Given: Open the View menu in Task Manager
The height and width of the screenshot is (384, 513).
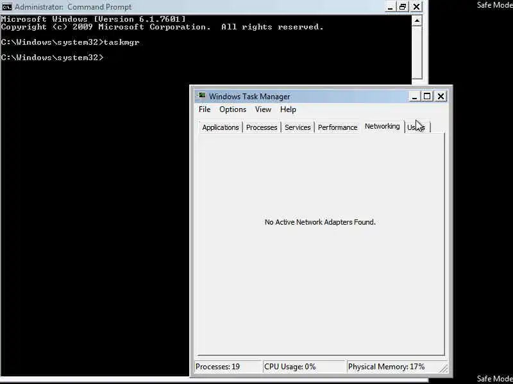Looking at the screenshot, I should pos(263,109).
